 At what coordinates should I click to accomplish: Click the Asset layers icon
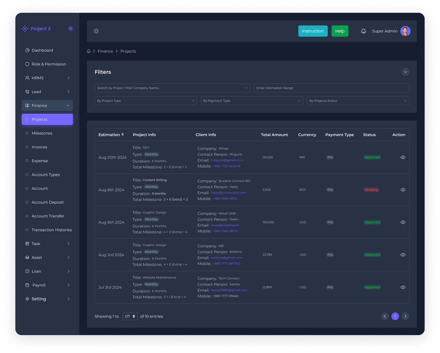click(x=27, y=258)
